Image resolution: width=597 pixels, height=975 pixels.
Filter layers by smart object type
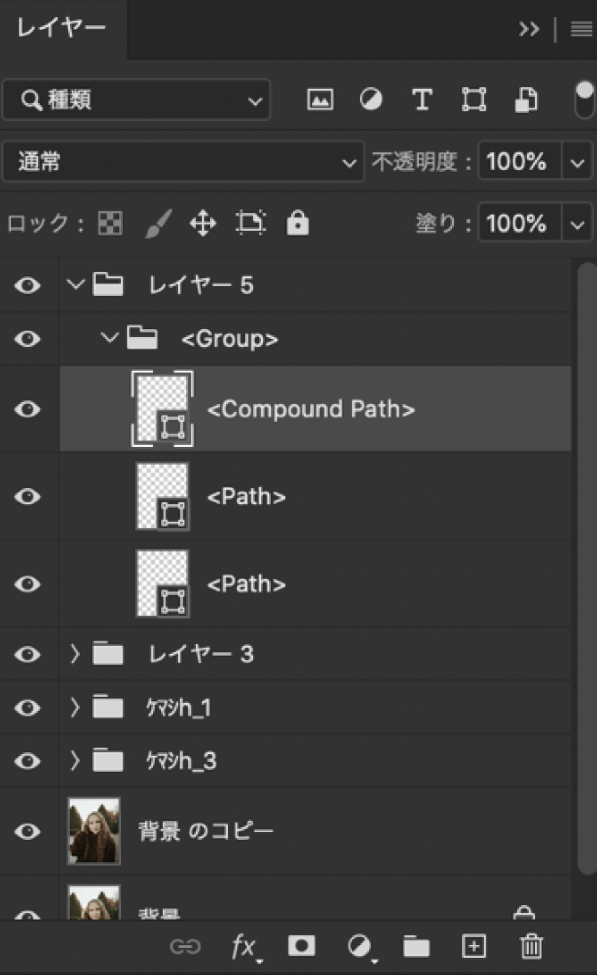[x=527, y=100]
